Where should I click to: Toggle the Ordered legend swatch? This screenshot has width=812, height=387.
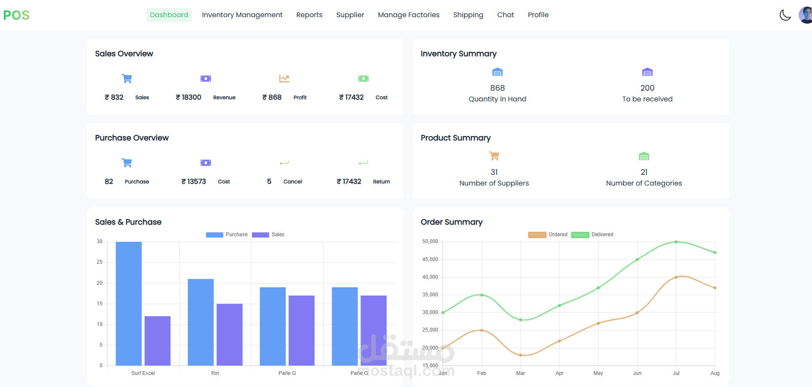tap(537, 235)
